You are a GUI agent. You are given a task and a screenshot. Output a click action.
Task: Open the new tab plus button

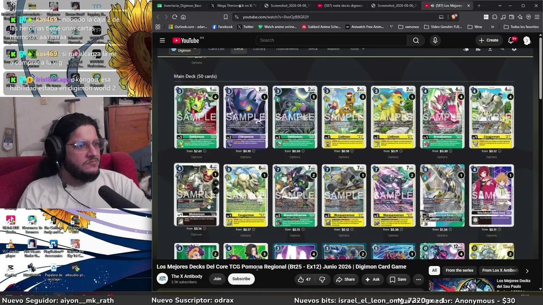[x=479, y=6]
